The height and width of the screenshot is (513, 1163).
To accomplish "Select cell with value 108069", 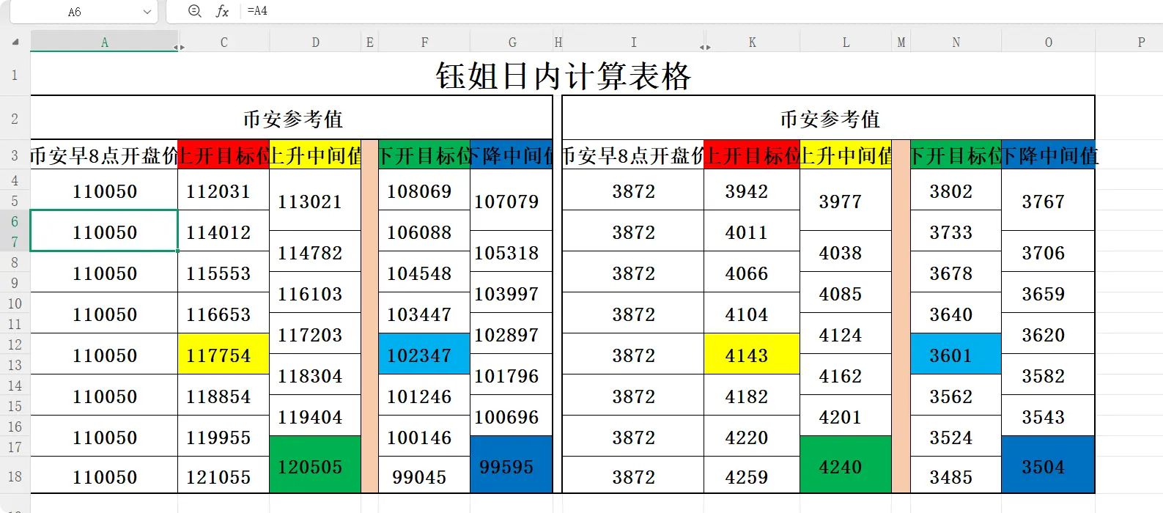I will click(424, 191).
